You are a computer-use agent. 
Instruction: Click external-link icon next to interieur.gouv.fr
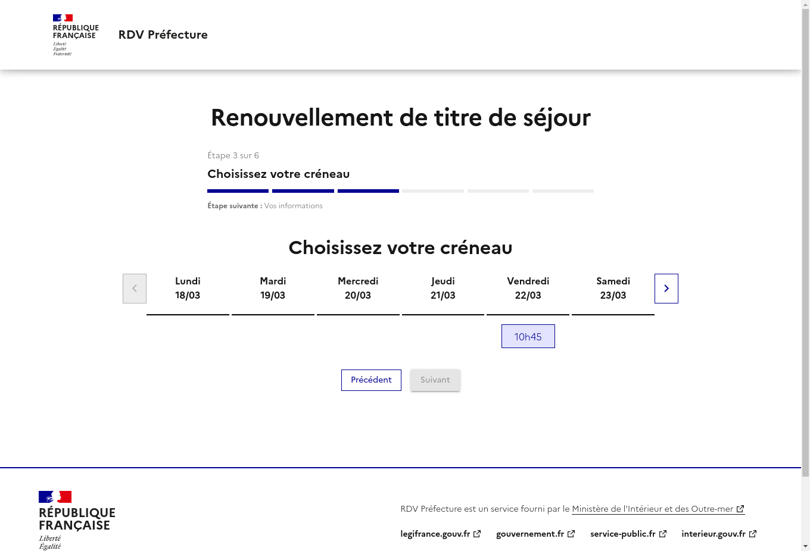click(753, 534)
